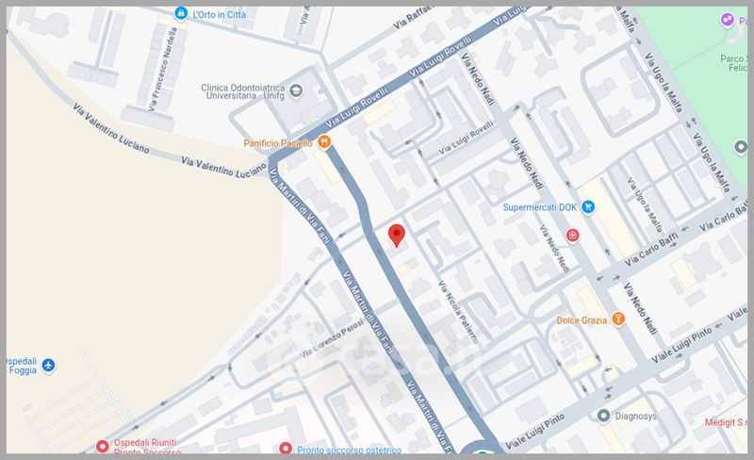
Task: Click the red location pin marker
Action: point(397,236)
